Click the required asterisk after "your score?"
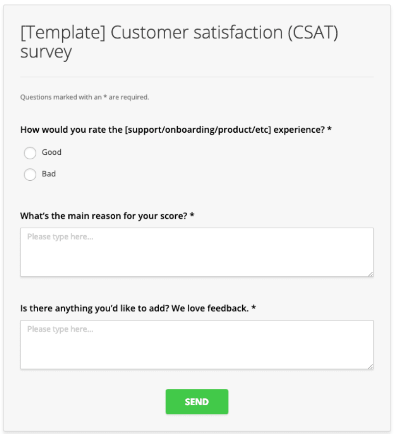396x434 pixels. (192, 215)
